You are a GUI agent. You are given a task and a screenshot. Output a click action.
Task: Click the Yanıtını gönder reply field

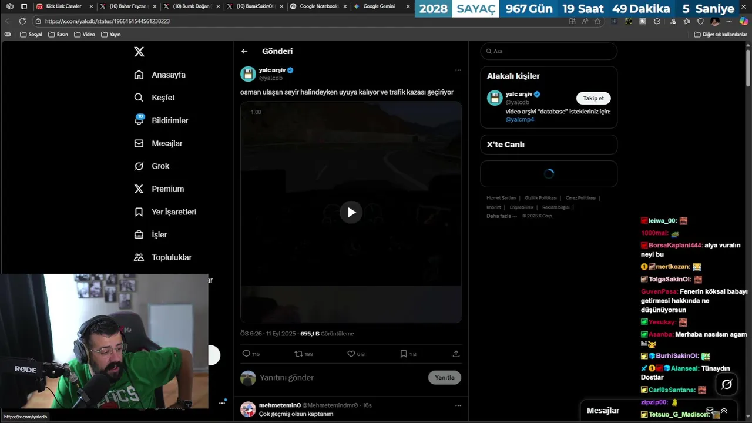(341, 378)
